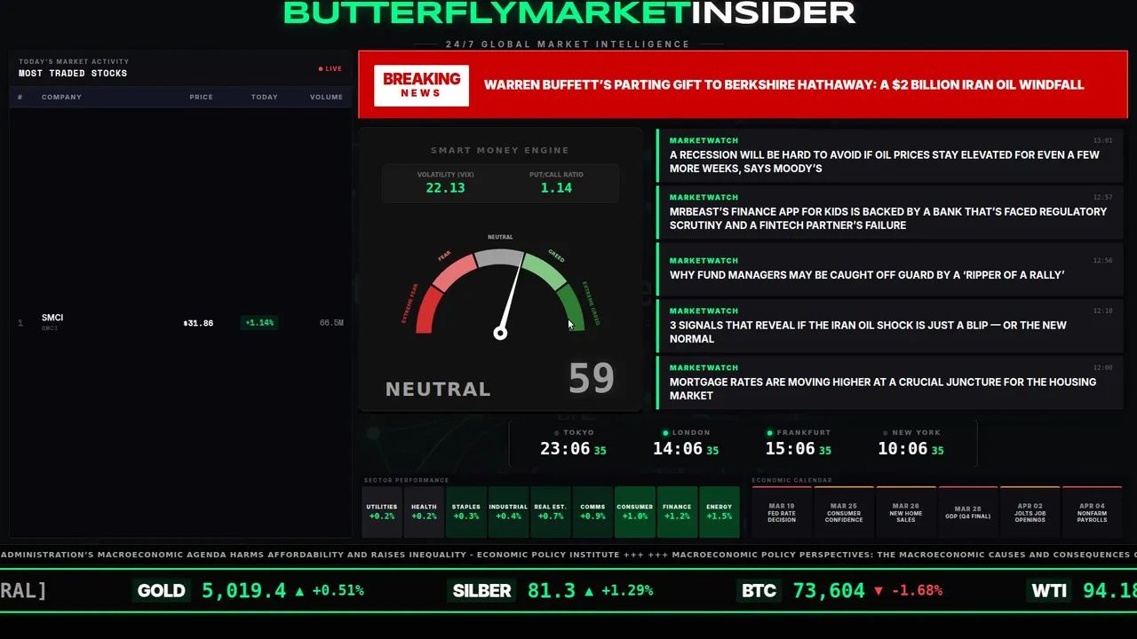Open the 'Ripper of a Rally' fund managers headline
This screenshot has width=1137, height=639.
(x=890, y=269)
